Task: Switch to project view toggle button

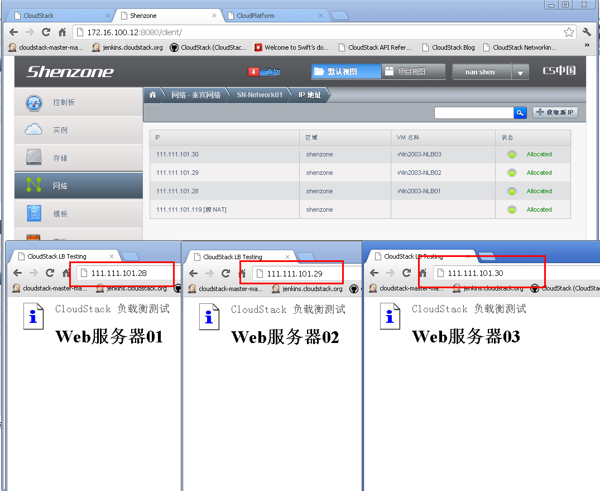Action: (413, 71)
